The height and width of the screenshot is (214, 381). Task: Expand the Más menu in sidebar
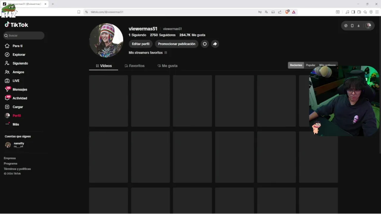pos(12,124)
